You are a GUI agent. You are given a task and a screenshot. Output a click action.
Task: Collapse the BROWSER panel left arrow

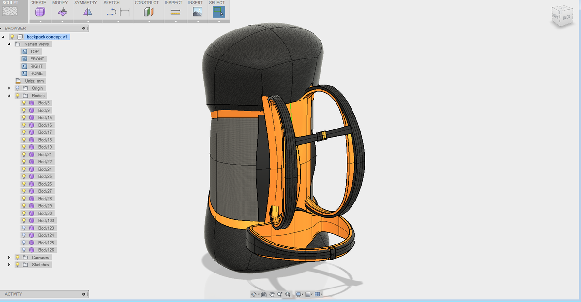coord(1,28)
